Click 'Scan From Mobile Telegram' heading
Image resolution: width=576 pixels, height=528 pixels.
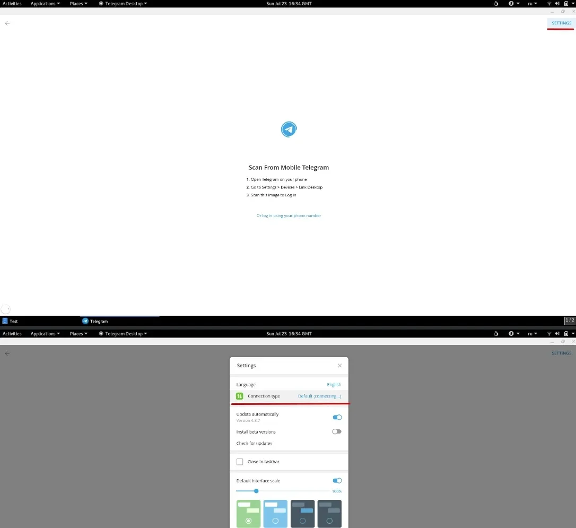(289, 168)
